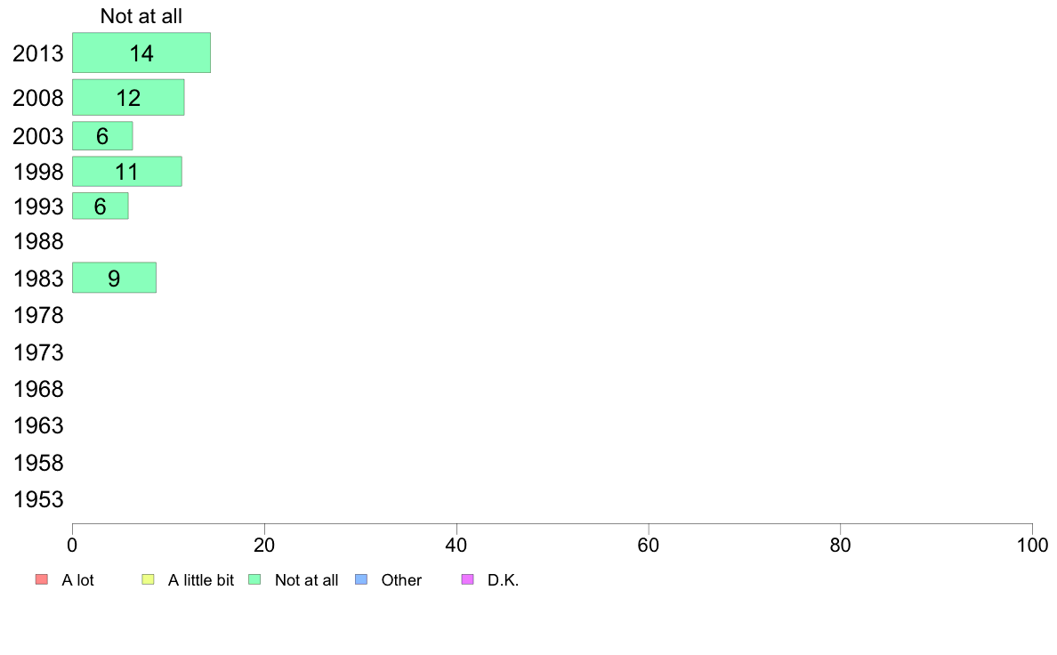
Task: Click the 1988 year label
Action: point(38,241)
